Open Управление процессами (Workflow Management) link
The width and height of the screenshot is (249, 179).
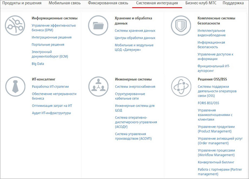[216, 152]
